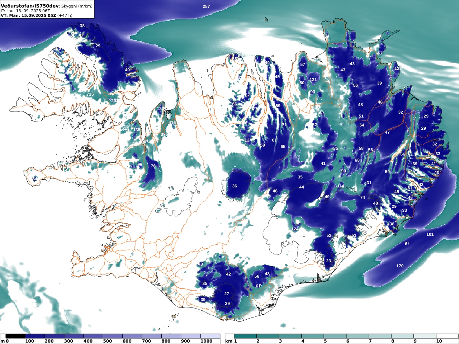Click the value 170 off the southeast coast
This screenshot has height=344, width=459.
coord(400,266)
